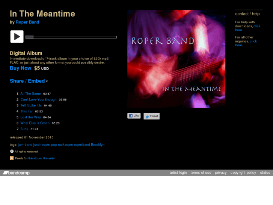Viewport: 273px width, 205px height.
Task: Open status link in footer
Action: pos(265,173)
